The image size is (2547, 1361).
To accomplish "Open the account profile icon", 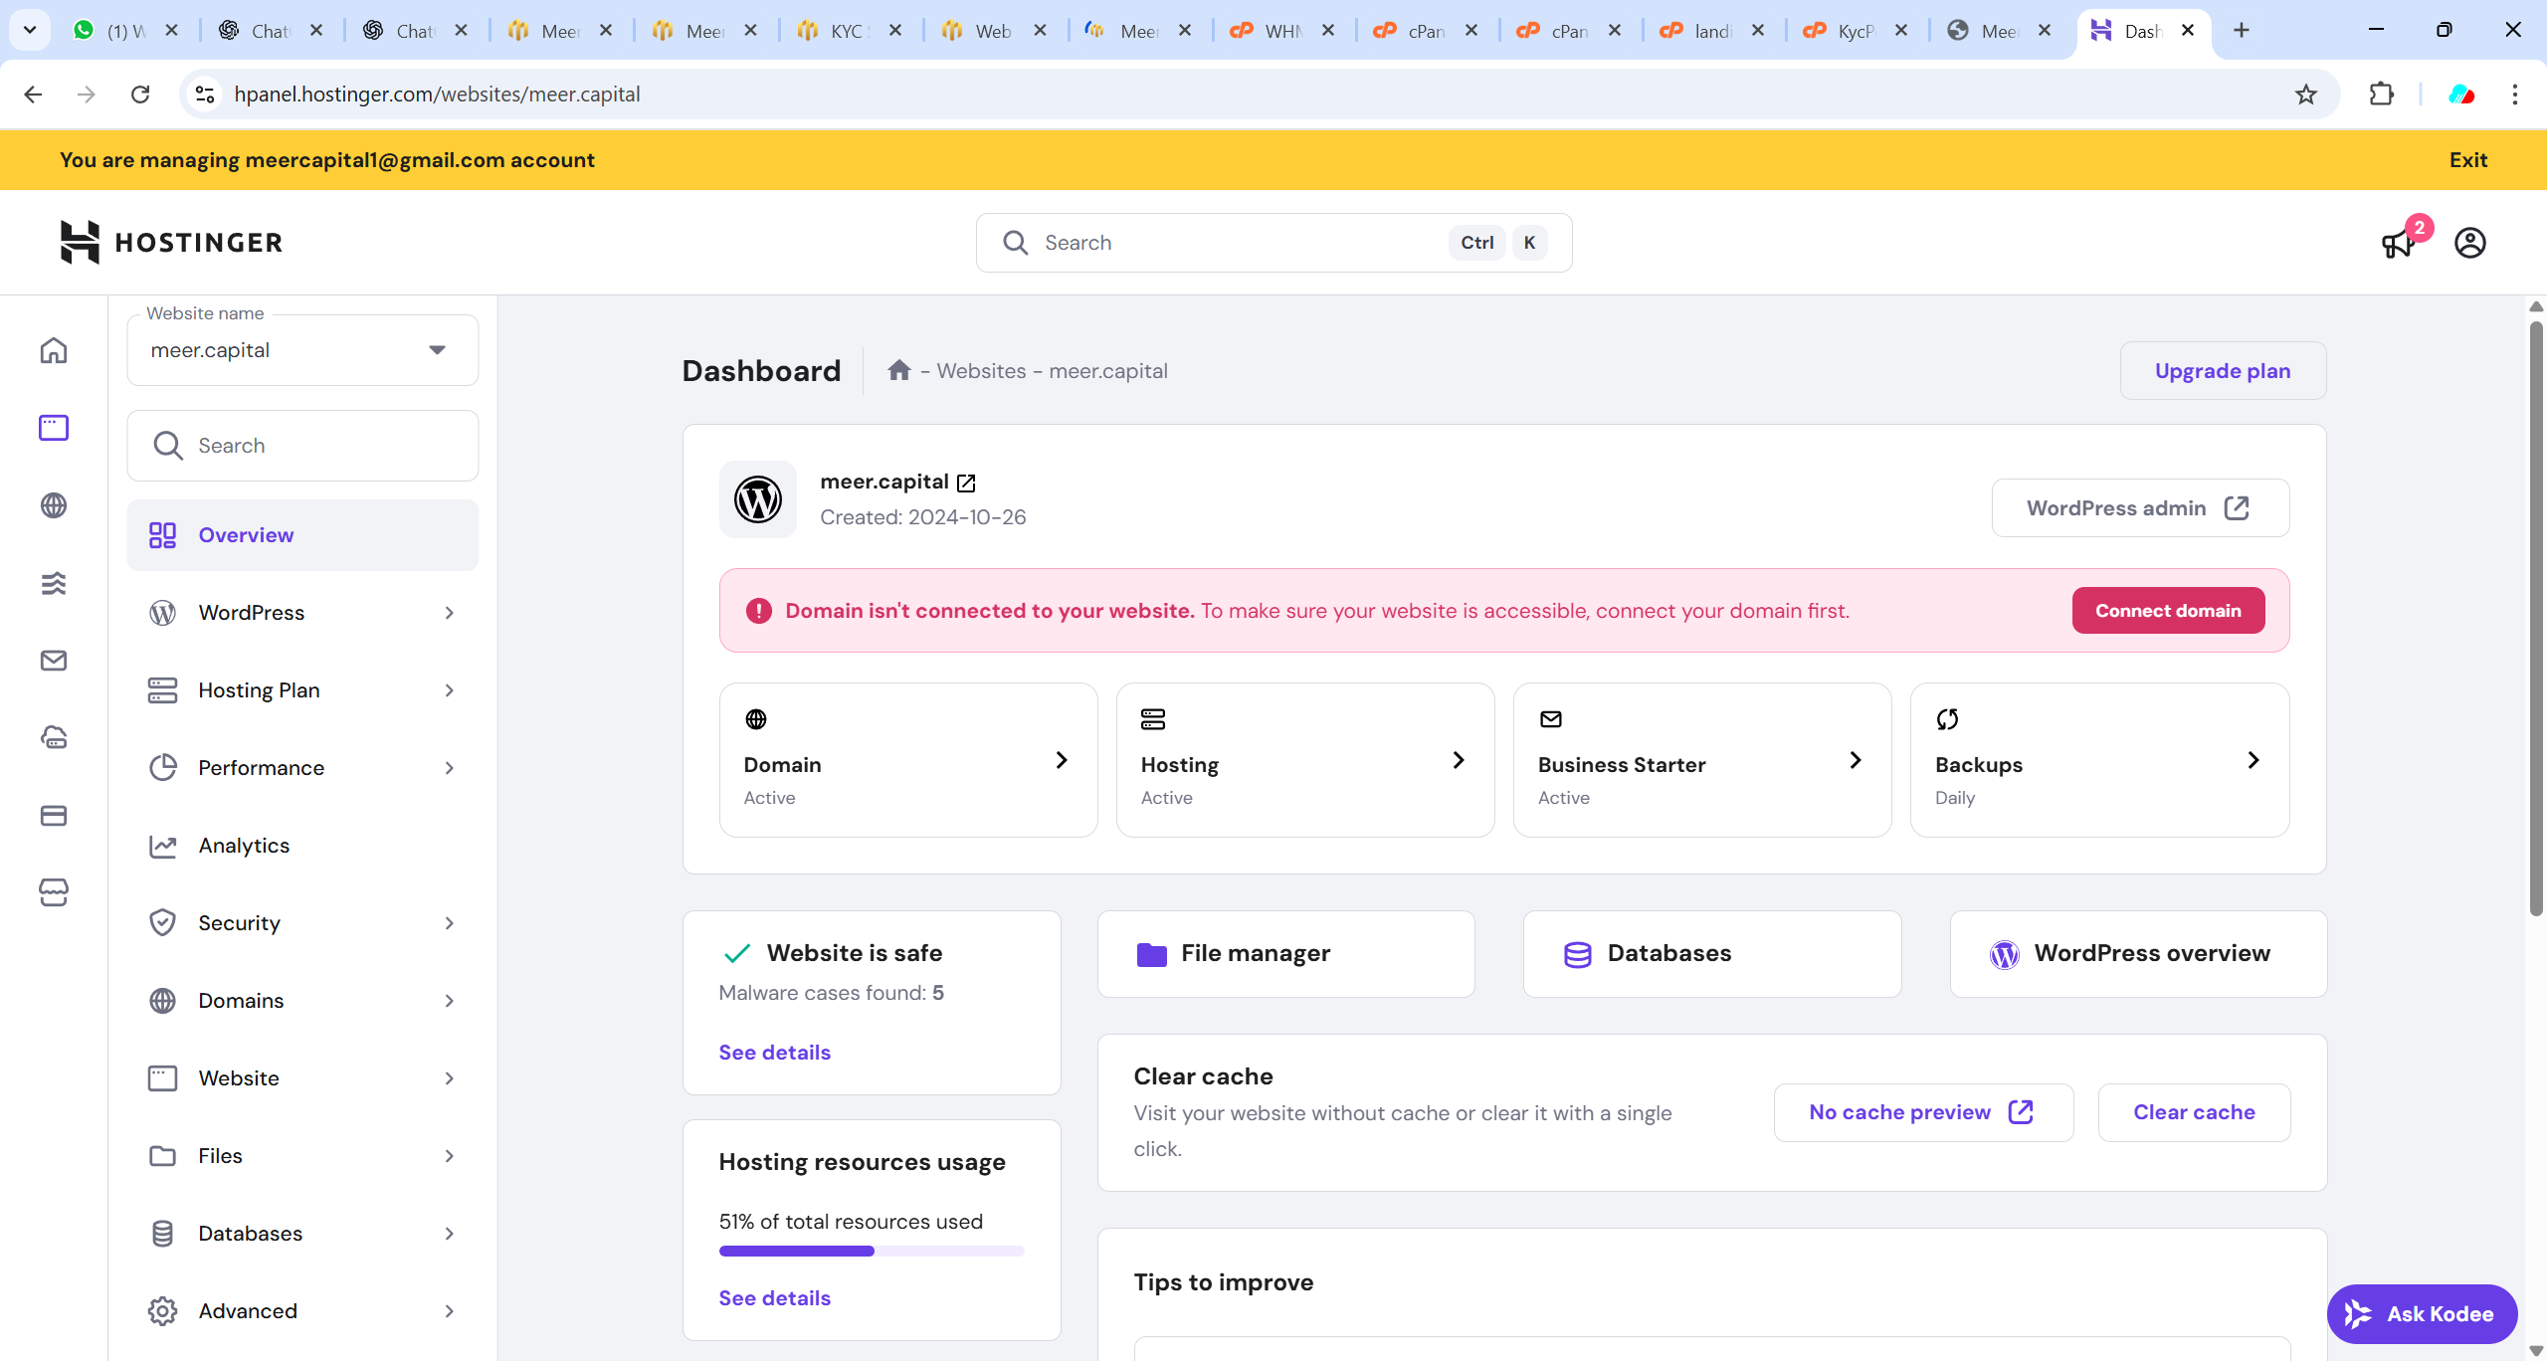I will tap(2469, 243).
